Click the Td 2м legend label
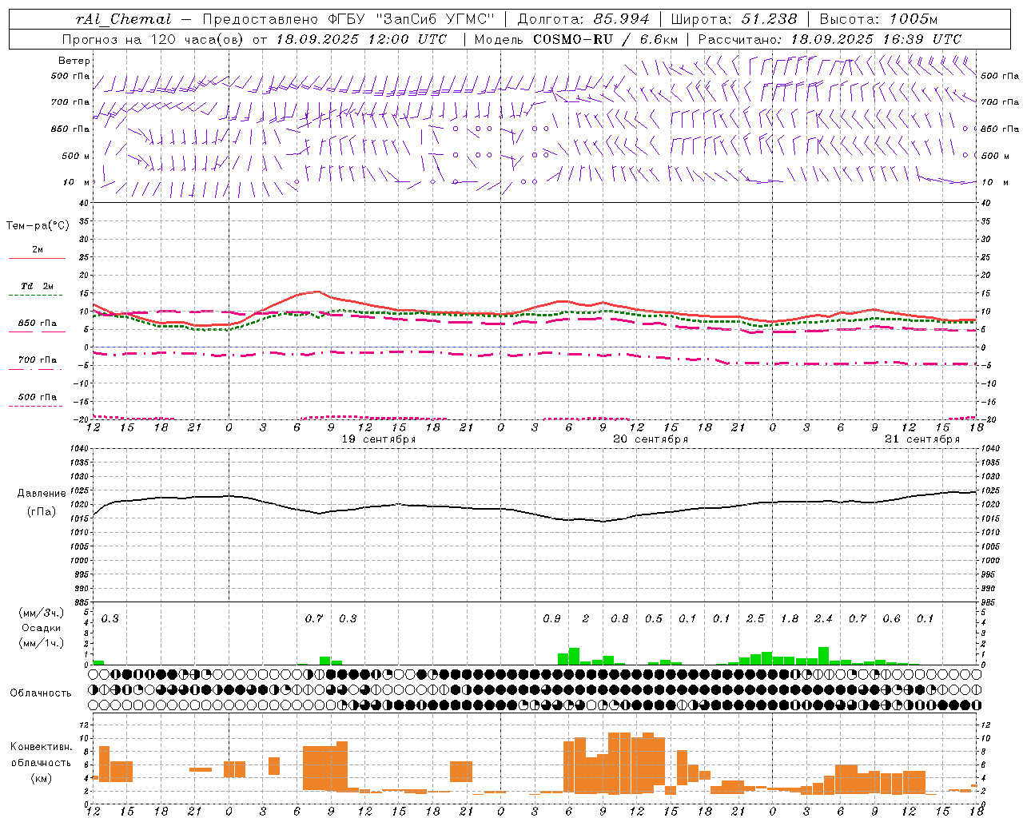 [x=38, y=286]
